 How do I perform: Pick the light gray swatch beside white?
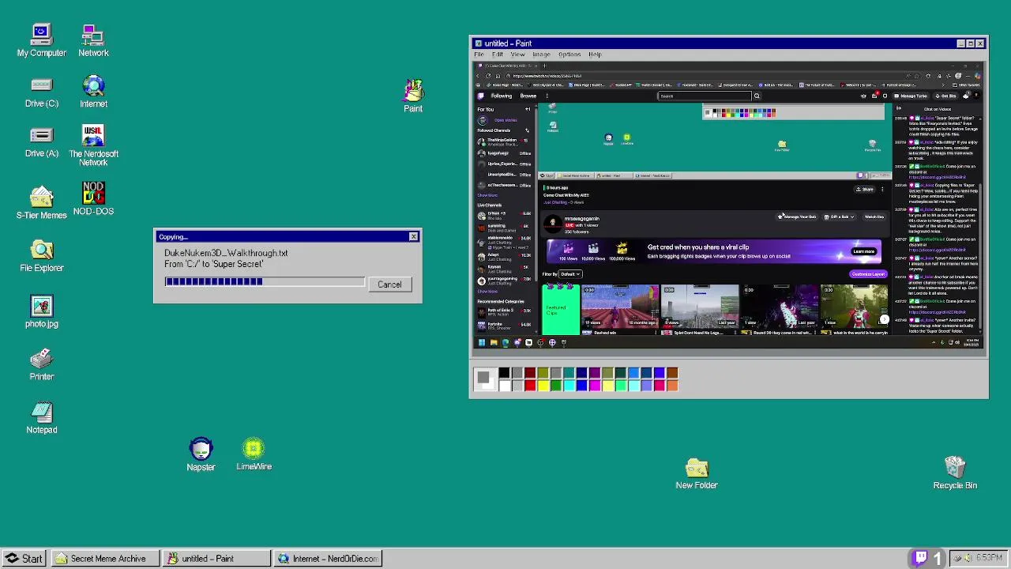(517, 386)
